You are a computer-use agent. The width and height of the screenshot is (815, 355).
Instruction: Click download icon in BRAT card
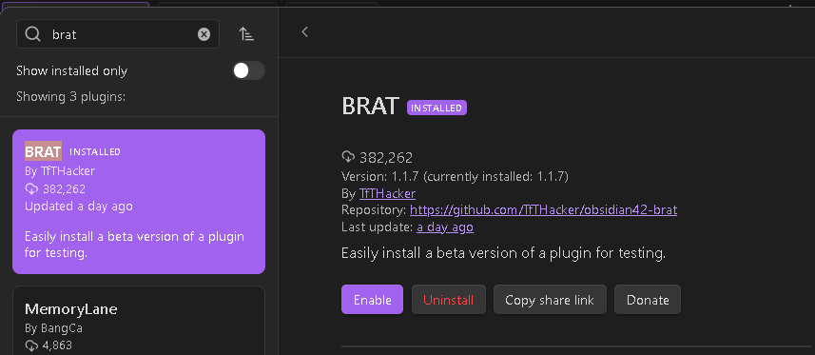point(31,188)
